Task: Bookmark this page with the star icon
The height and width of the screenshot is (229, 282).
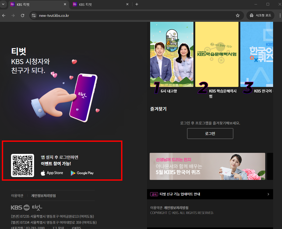Action: [238, 15]
